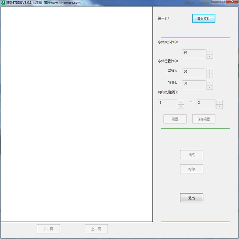The height and width of the screenshot is (239, 239).
Task: Decrease print range start page
Action: (x=181, y=107)
